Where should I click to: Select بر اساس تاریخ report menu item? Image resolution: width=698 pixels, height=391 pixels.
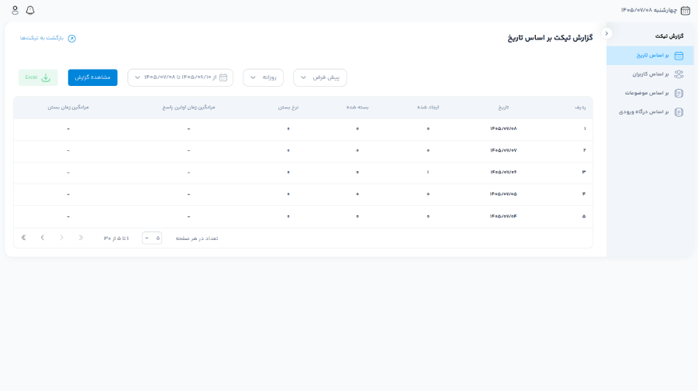650,56
